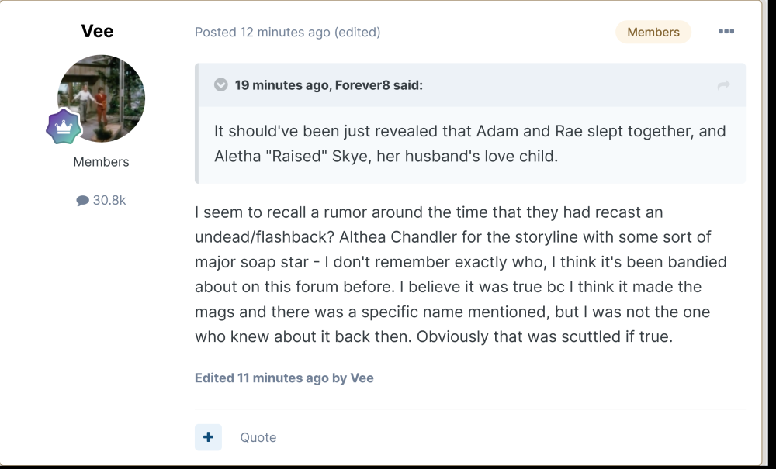Open the post options ellipsis menu
Viewport: 776px width, 469px height.
[x=726, y=32]
